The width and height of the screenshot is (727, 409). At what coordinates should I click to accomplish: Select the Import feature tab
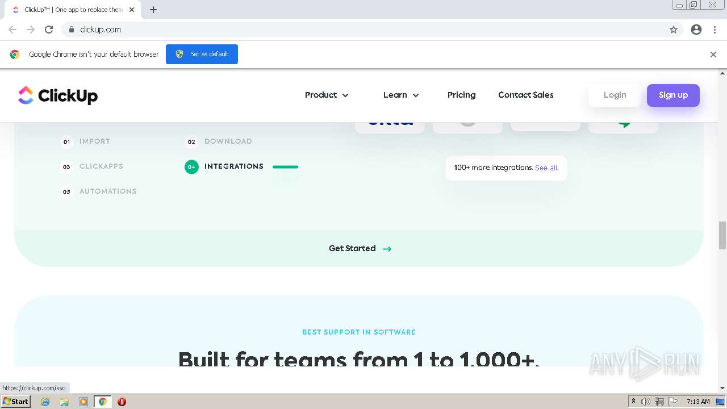pyautogui.click(x=95, y=141)
